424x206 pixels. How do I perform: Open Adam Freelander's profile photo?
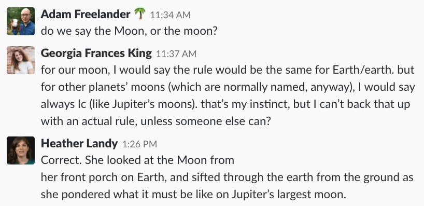21,21
